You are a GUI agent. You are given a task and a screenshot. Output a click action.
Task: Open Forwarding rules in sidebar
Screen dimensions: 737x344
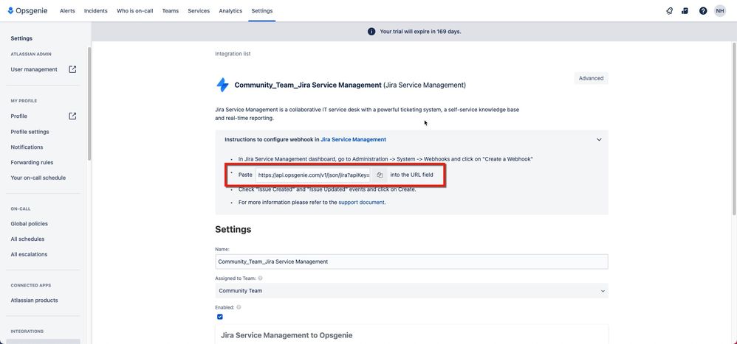(32, 163)
